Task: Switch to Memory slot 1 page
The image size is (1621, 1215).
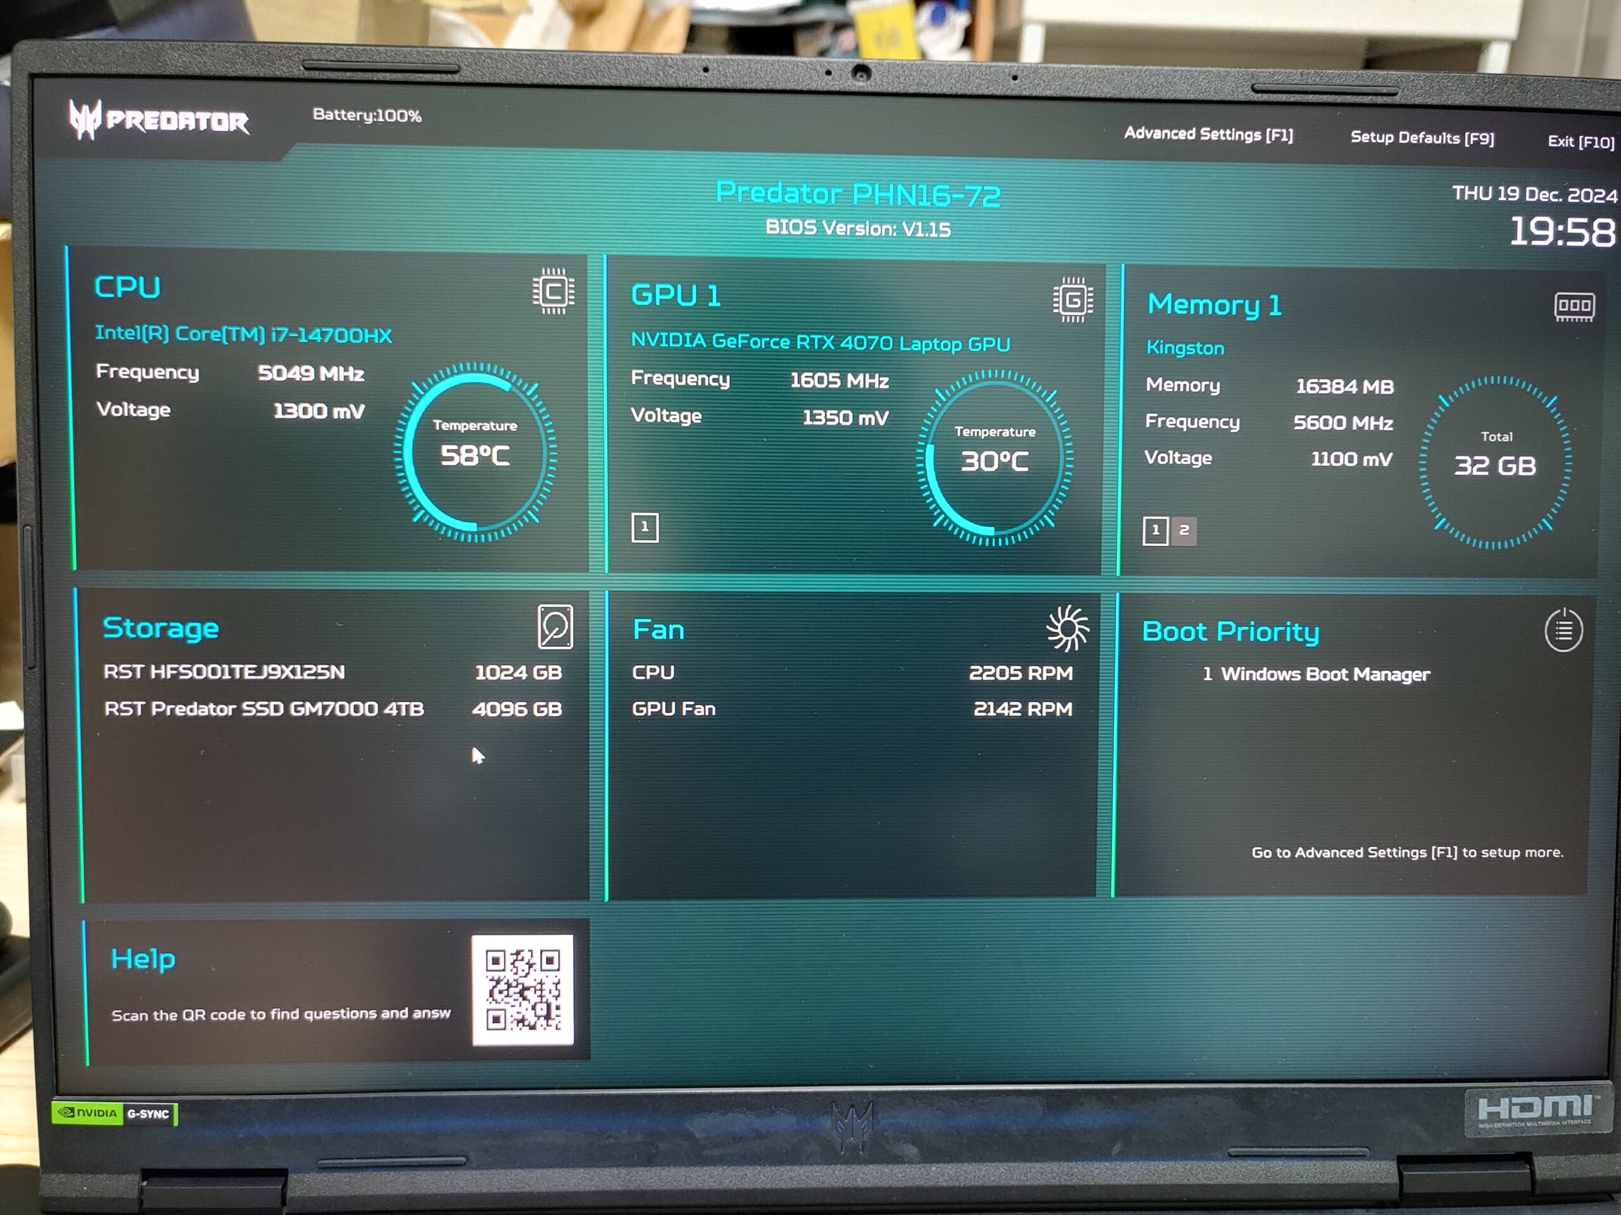Action: 1155,530
